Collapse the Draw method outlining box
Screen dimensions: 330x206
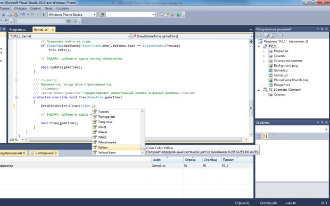16,97
